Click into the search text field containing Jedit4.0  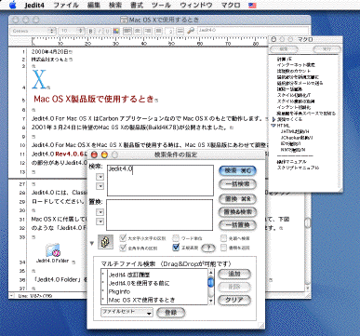[160, 181]
